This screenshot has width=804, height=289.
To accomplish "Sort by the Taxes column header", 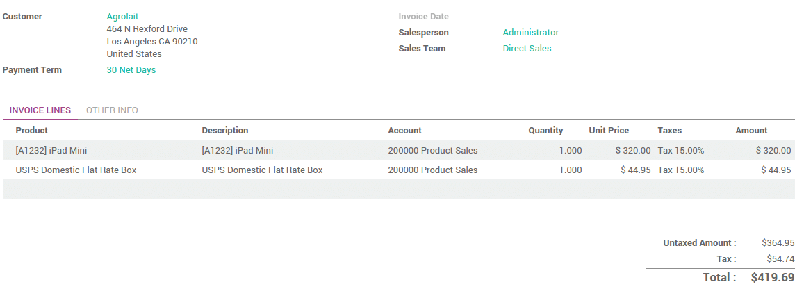I will click(669, 131).
